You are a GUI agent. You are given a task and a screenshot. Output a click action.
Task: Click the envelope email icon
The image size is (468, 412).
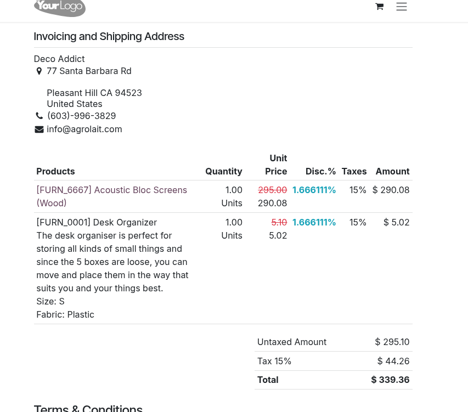[39, 129]
